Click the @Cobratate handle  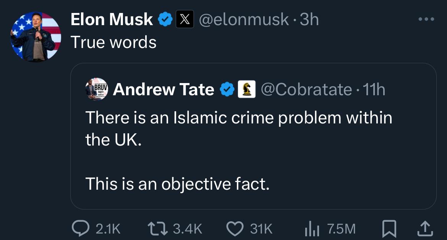[306, 90]
